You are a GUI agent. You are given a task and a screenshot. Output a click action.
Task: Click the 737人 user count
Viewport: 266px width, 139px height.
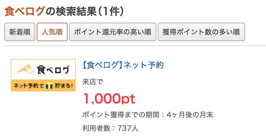[128, 128]
